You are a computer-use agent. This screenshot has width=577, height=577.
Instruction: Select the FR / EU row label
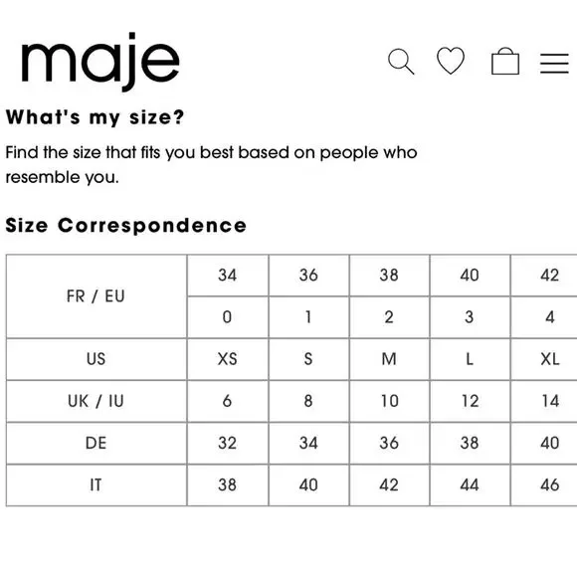[x=96, y=296]
